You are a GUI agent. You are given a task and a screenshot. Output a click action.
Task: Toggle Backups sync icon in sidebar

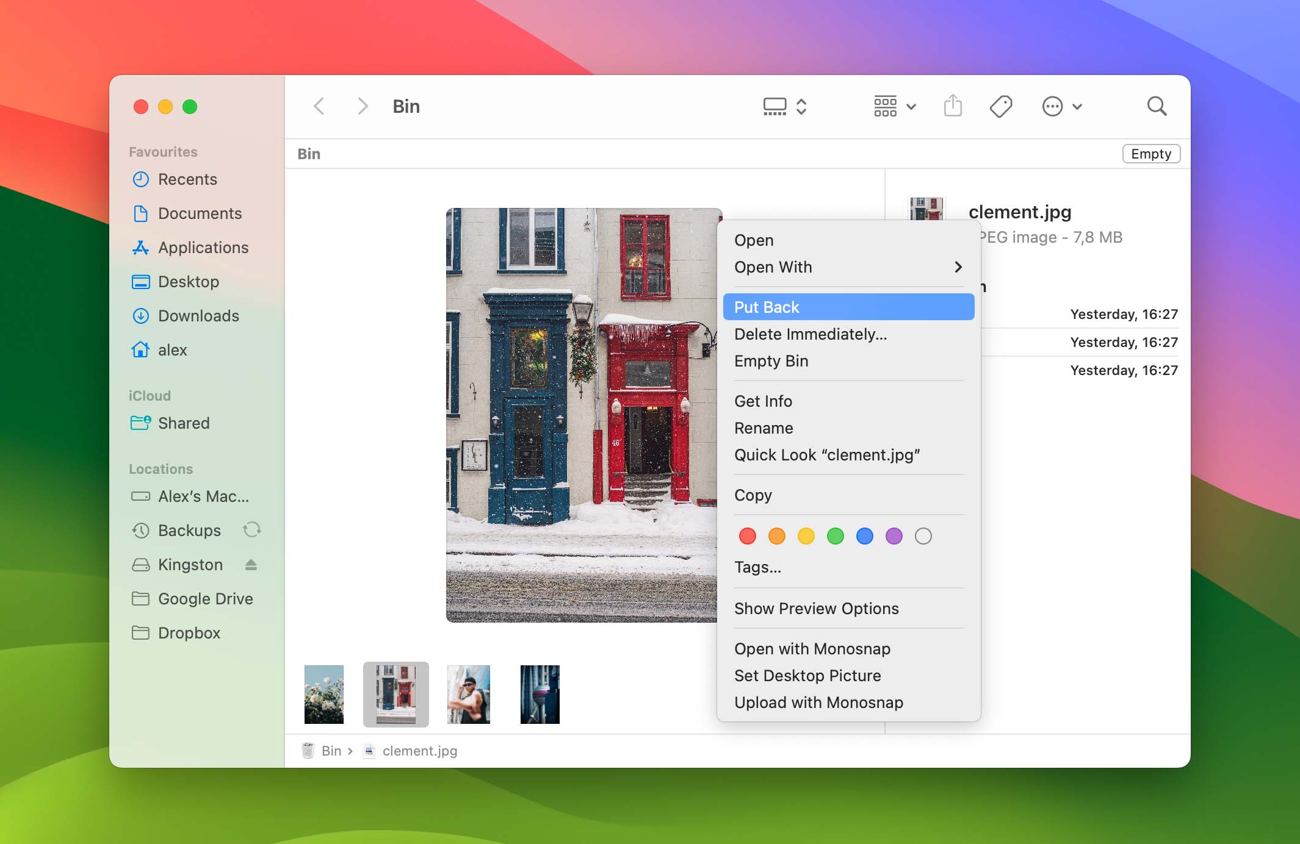click(254, 529)
